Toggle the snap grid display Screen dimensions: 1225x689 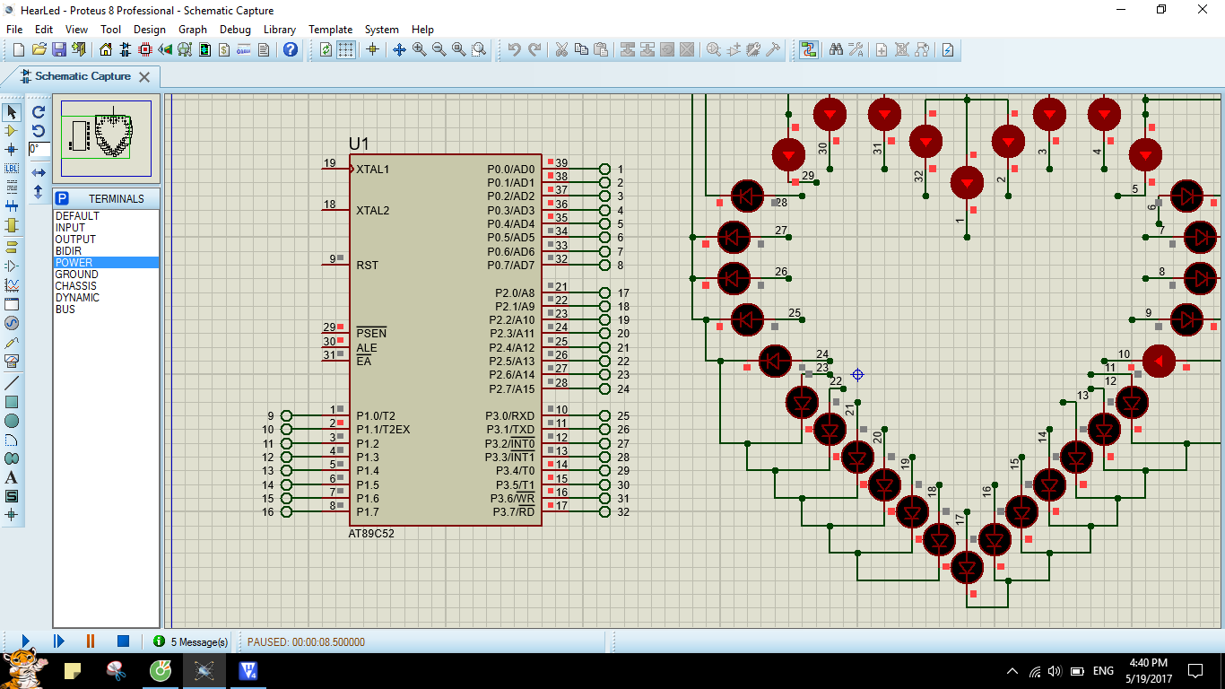click(348, 50)
